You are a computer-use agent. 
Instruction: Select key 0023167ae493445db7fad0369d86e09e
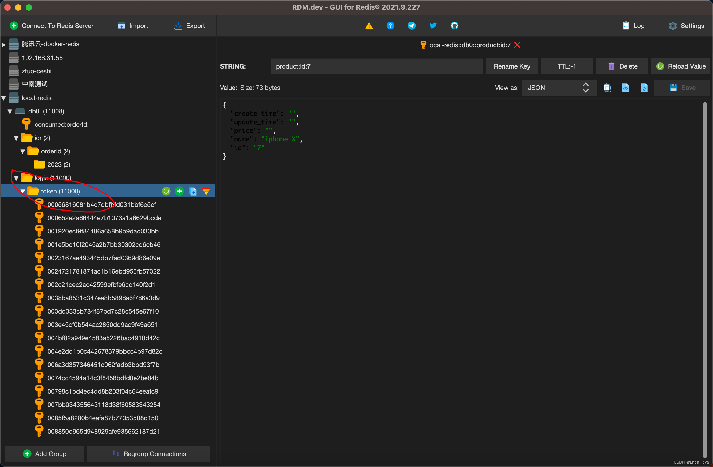point(104,258)
